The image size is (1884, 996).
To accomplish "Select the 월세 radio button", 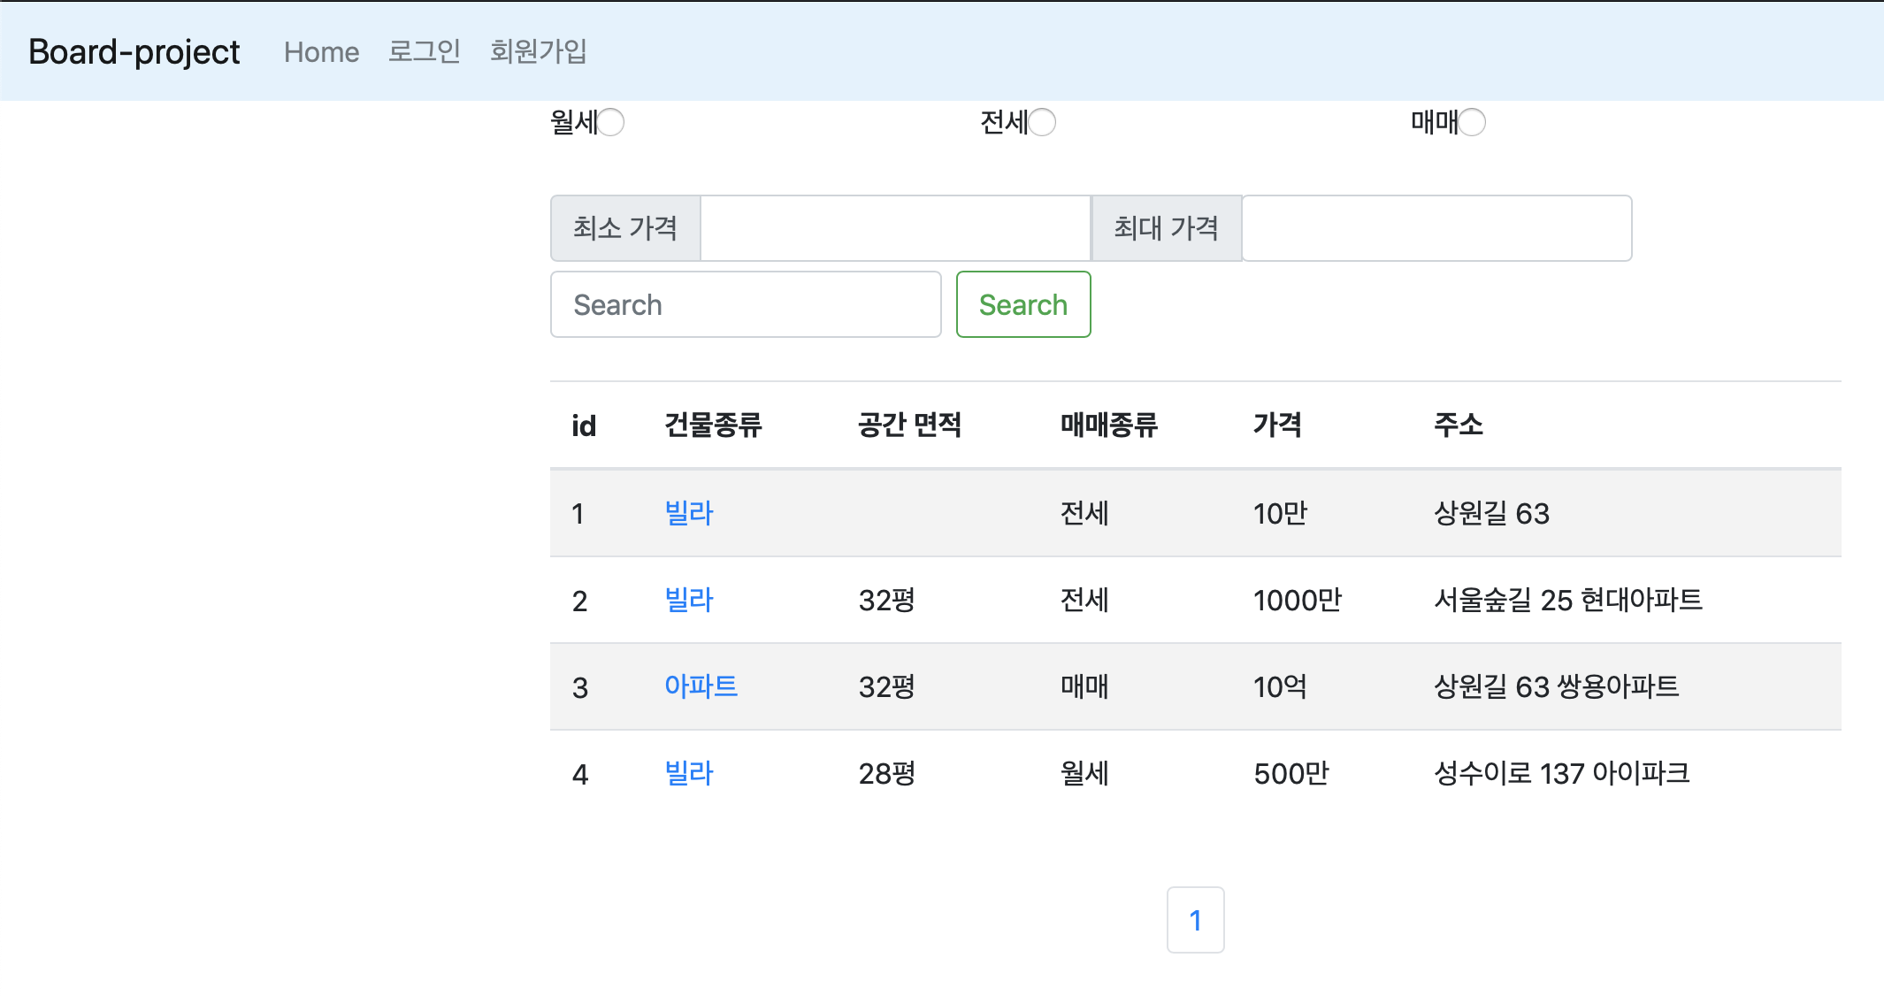I will click(x=611, y=122).
